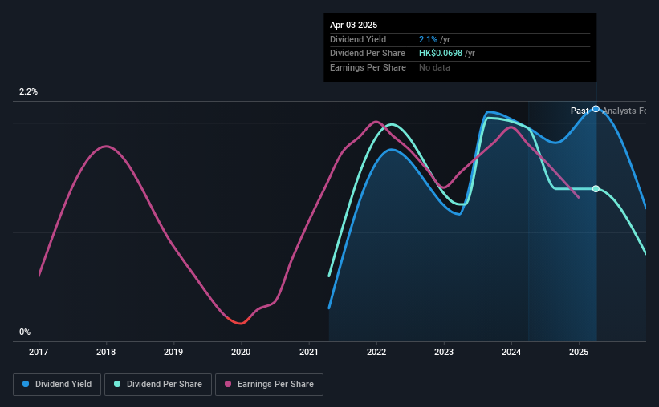
Task: Select the 2021 x-axis label
Action: tap(309, 352)
